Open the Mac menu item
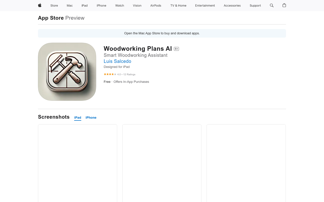 [x=70, y=6]
